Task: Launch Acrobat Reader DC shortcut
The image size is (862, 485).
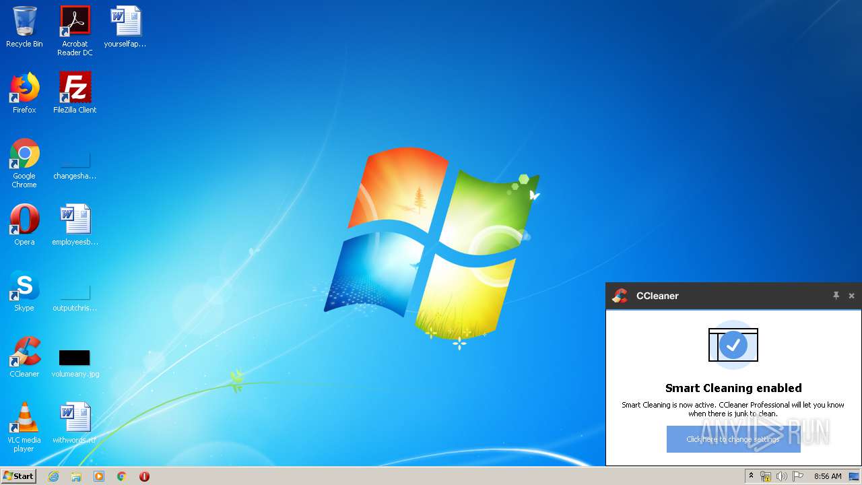Action: 75,31
